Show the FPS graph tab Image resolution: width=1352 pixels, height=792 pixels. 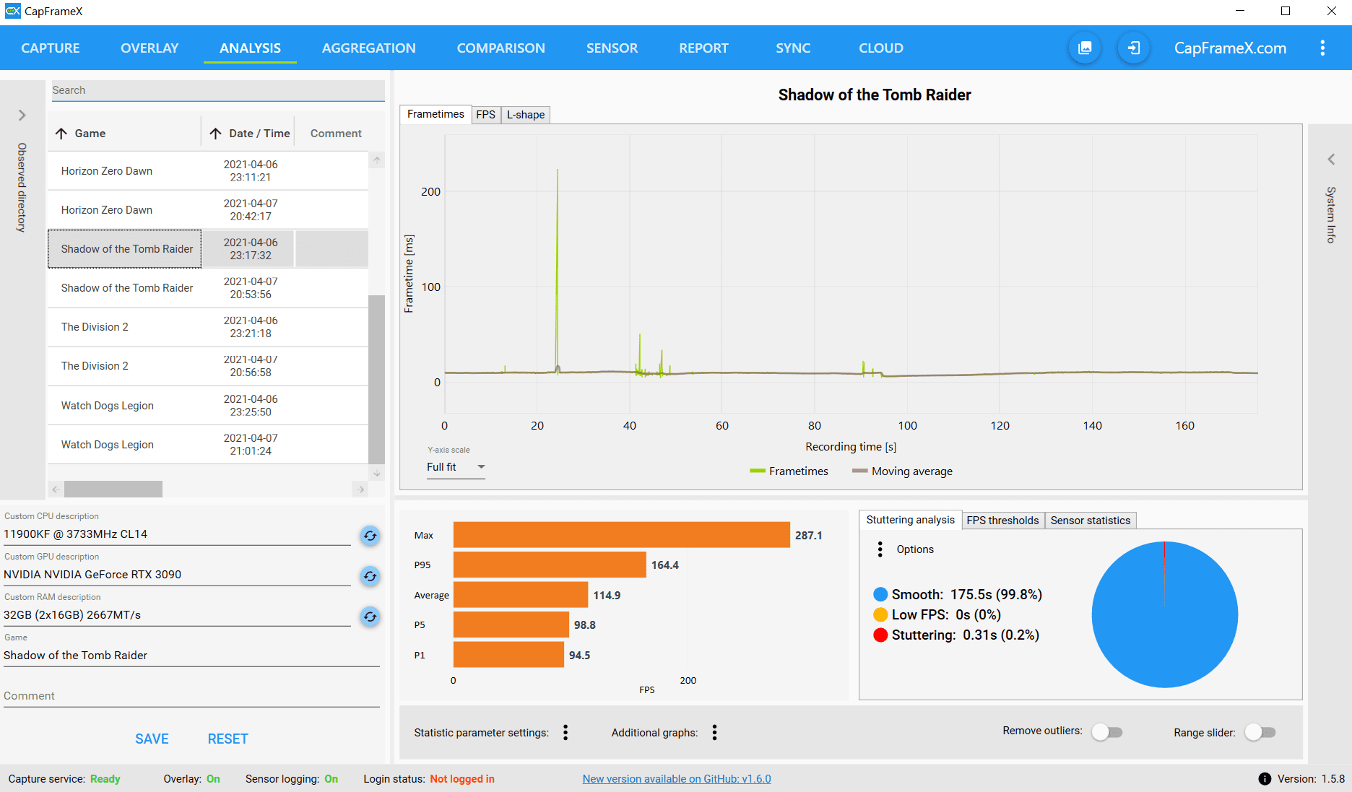[x=486, y=115]
